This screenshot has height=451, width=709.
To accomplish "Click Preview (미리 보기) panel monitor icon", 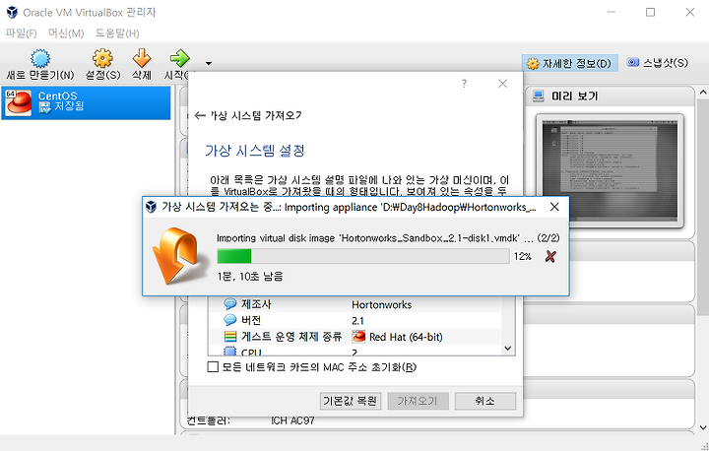I will [538, 96].
